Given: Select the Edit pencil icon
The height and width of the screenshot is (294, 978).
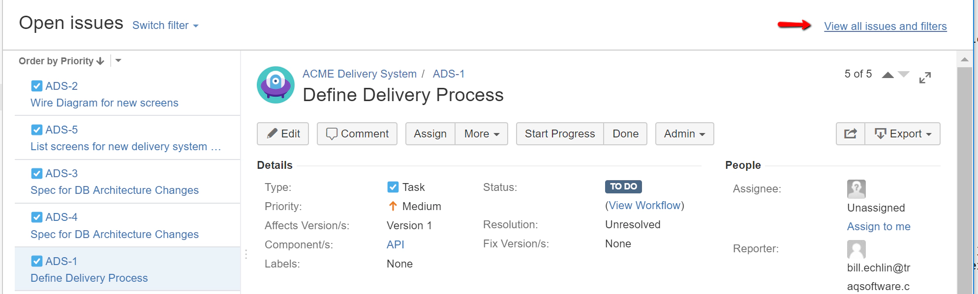Looking at the screenshot, I should (274, 134).
